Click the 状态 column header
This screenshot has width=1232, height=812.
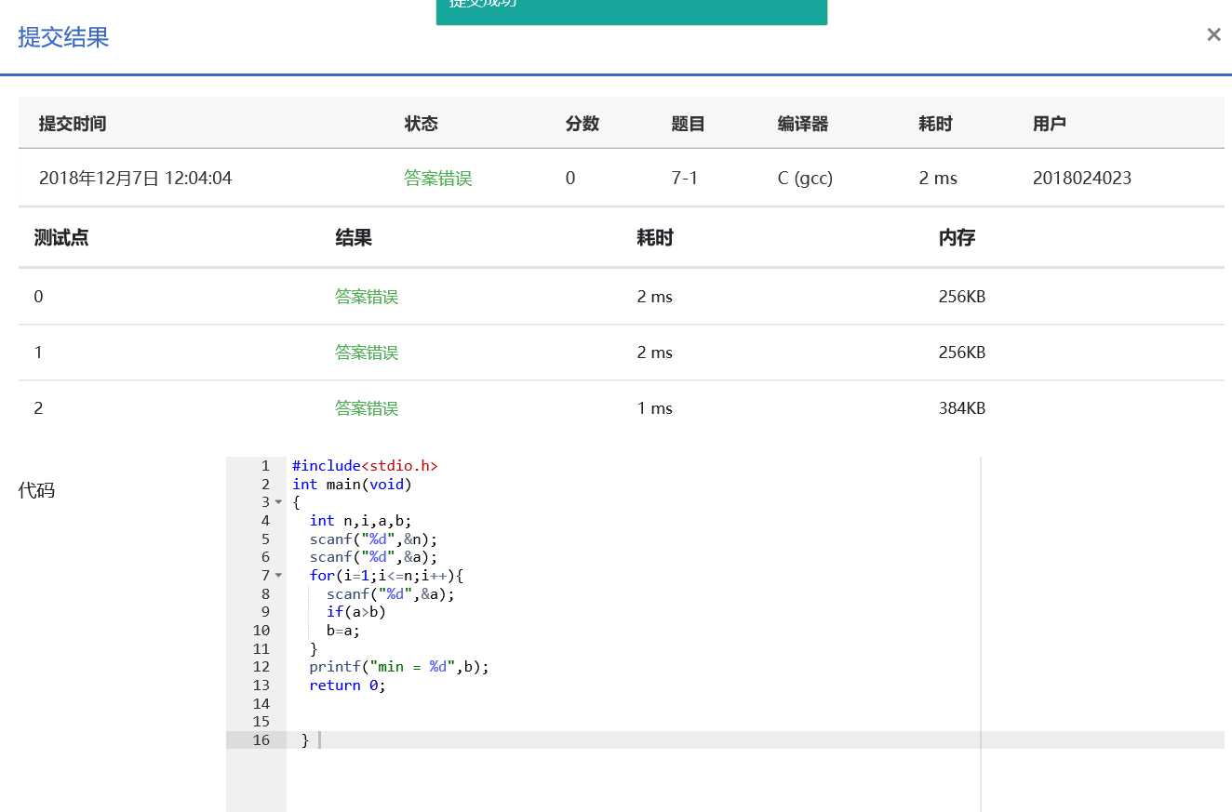pyautogui.click(x=421, y=124)
